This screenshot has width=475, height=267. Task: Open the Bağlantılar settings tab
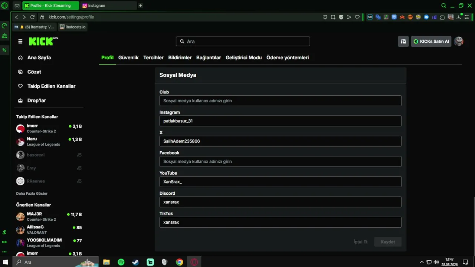tap(209, 57)
